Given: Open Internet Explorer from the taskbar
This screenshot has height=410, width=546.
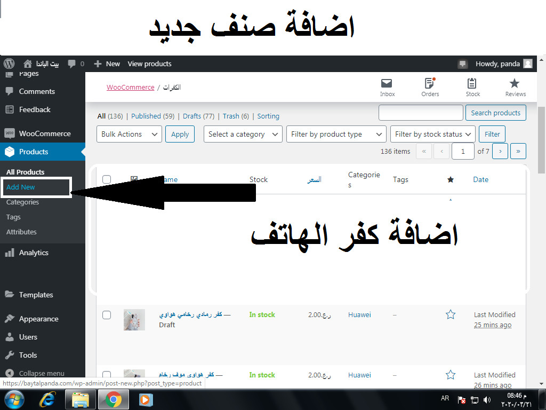Looking at the screenshot, I should point(47,399).
